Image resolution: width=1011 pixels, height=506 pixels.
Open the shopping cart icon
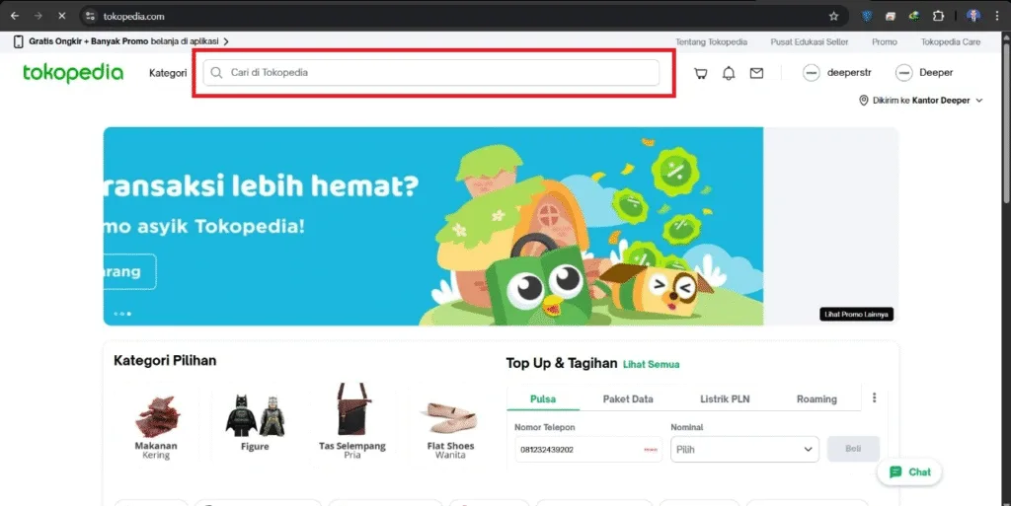(700, 73)
